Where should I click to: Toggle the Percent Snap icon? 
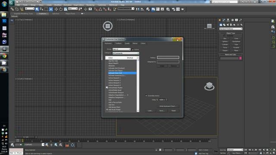point(105,9)
